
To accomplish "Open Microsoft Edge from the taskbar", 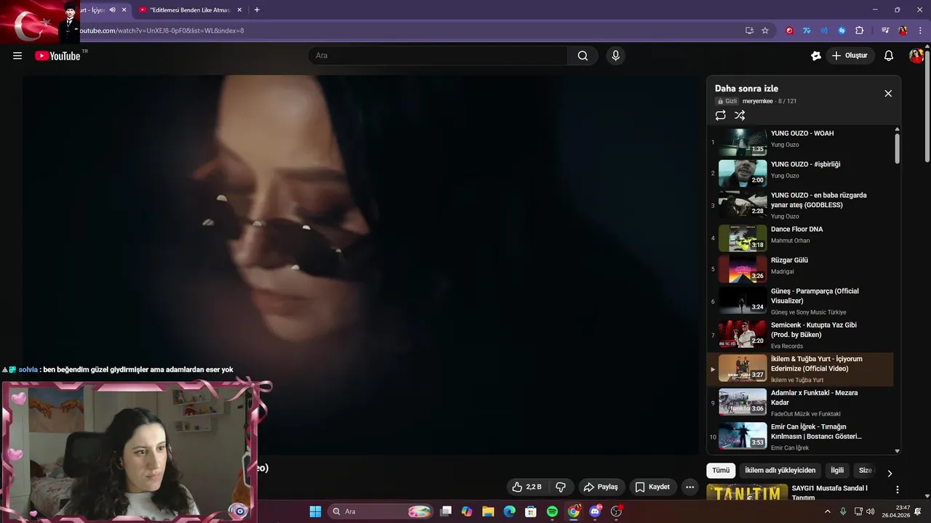I will (x=509, y=511).
